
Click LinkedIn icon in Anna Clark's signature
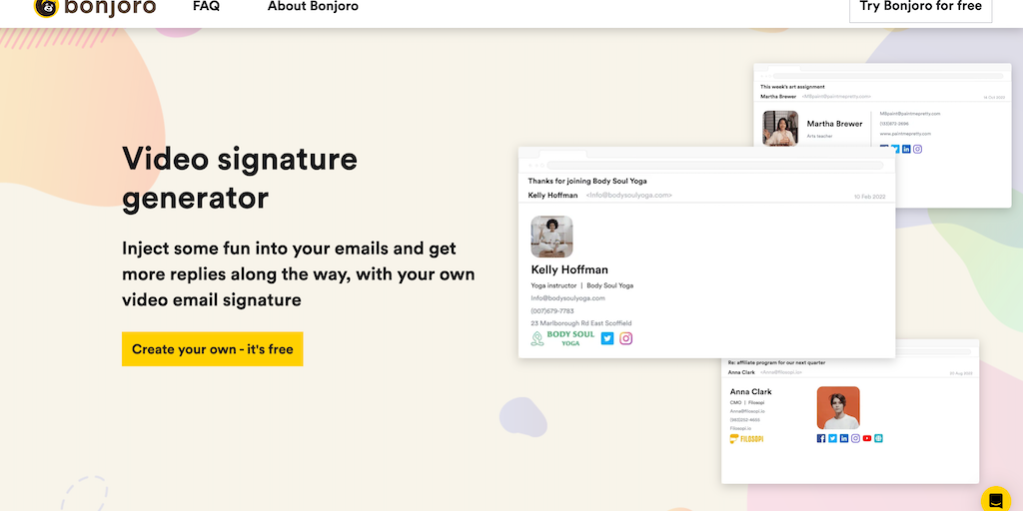[x=844, y=438]
